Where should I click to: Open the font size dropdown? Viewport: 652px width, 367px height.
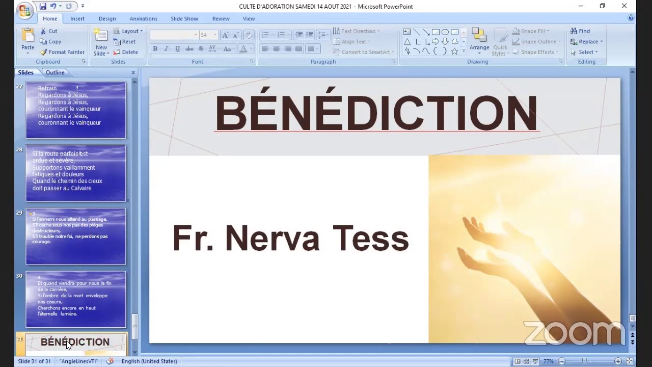tap(215, 35)
